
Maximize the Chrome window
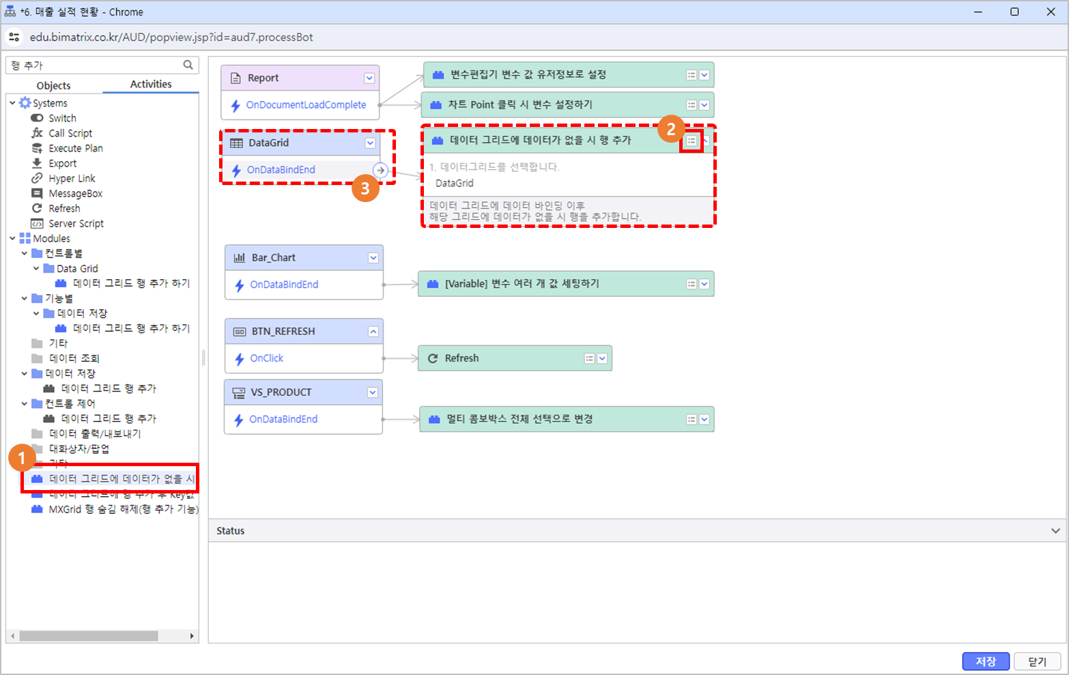pos(1014,12)
